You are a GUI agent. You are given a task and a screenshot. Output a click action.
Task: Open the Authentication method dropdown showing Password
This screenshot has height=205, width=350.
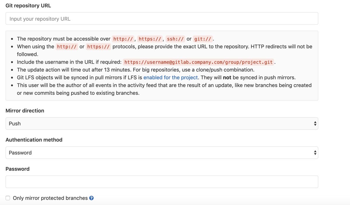coord(162,153)
